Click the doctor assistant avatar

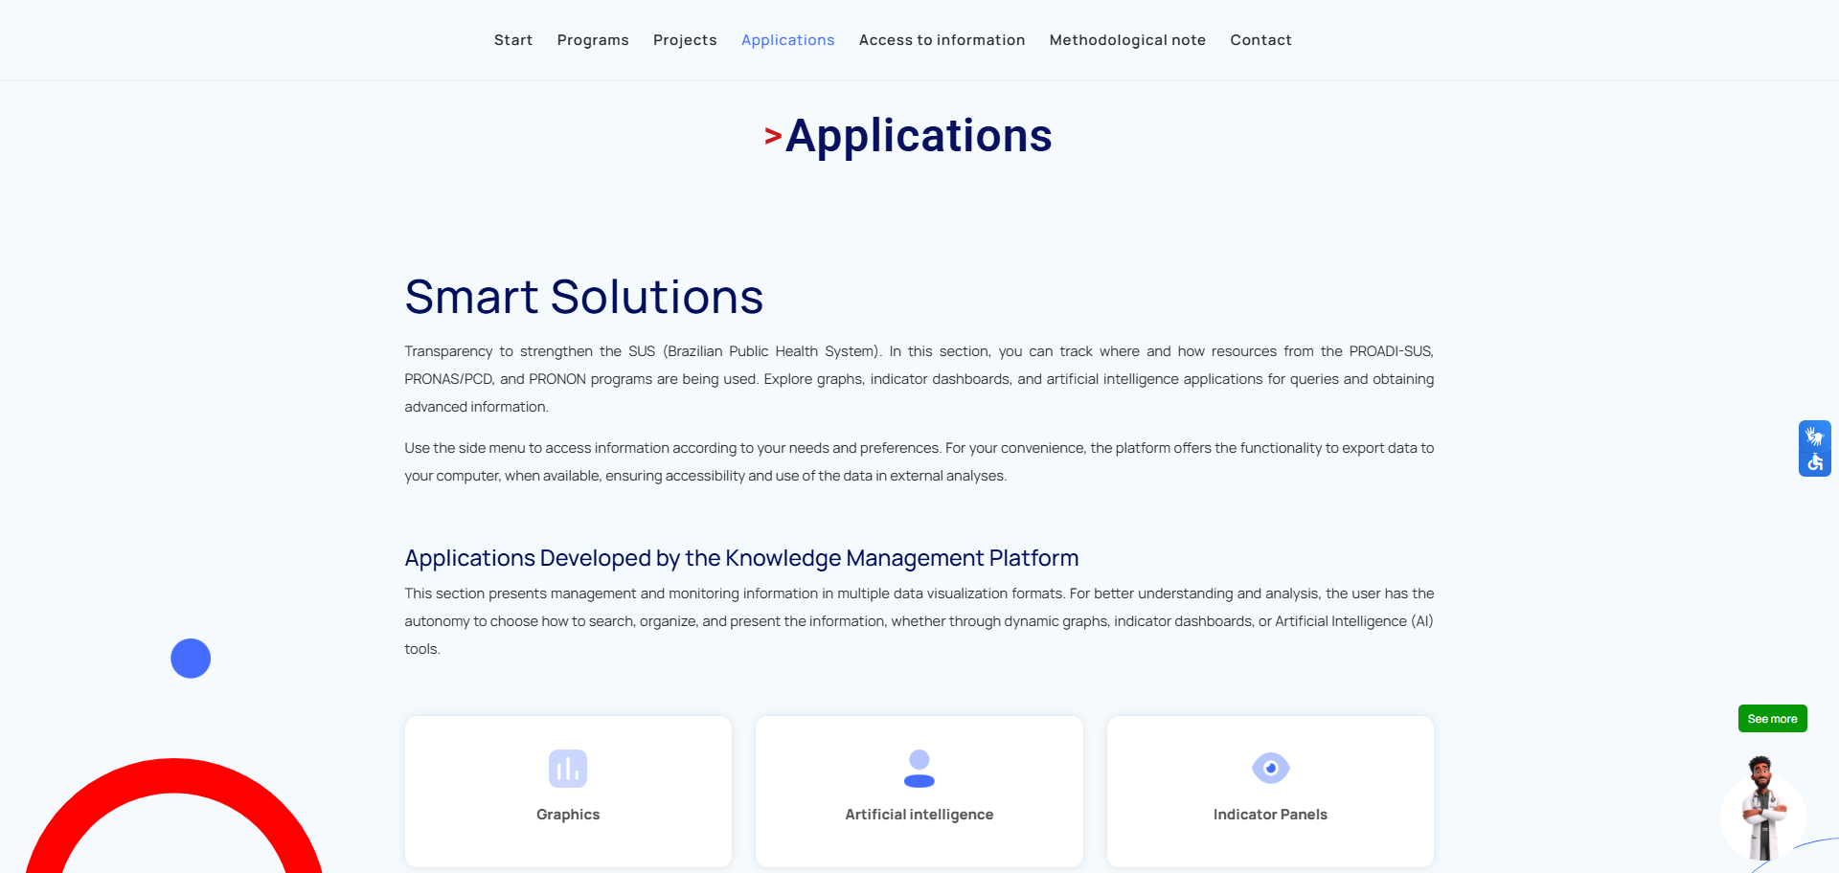click(x=1762, y=810)
